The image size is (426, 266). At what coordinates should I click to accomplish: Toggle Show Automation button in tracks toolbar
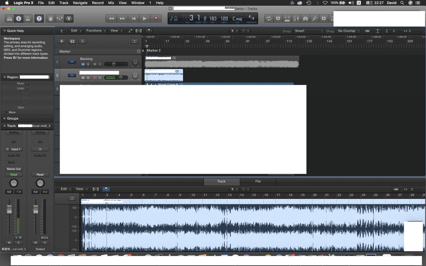(x=130, y=31)
